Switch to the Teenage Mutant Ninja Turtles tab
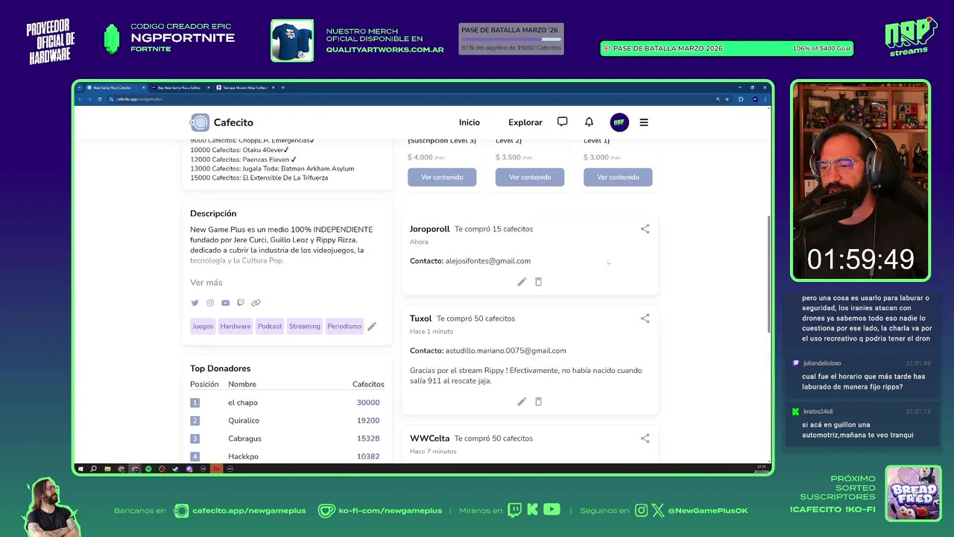Screen dimensions: 954x537 click(244, 87)
